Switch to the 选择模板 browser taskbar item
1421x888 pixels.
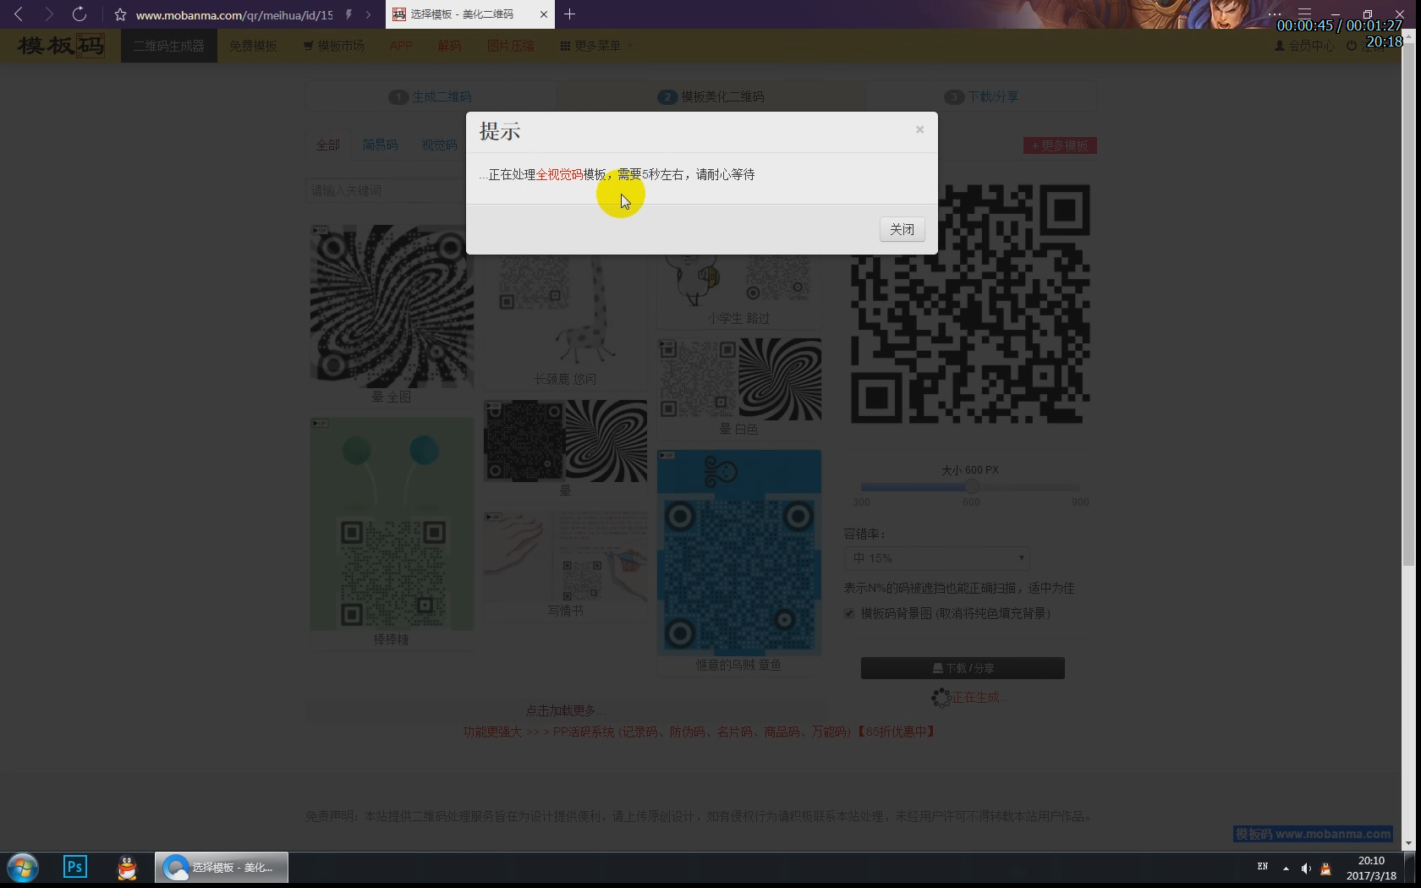(222, 868)
